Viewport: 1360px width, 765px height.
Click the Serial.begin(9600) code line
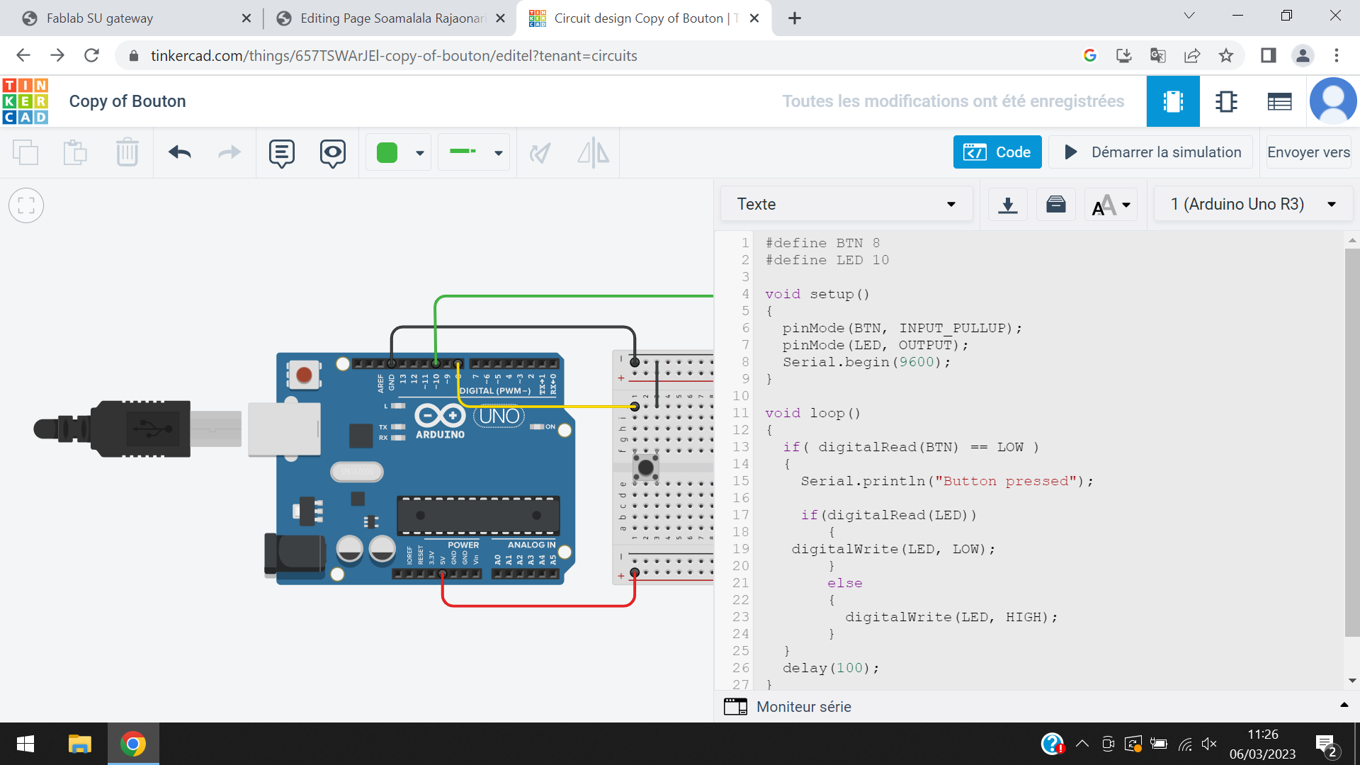click(x=866, y=362)
